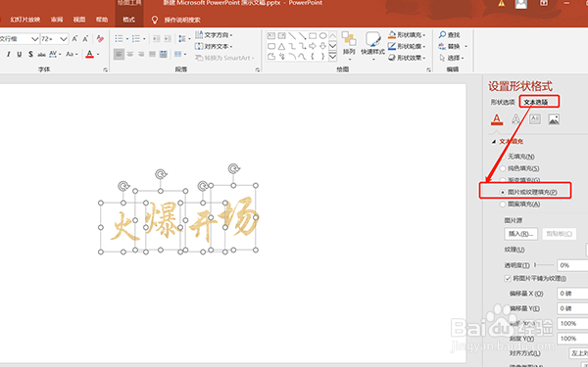Switch to the Shape Options (形状选项) tab

tap(503, 102)
